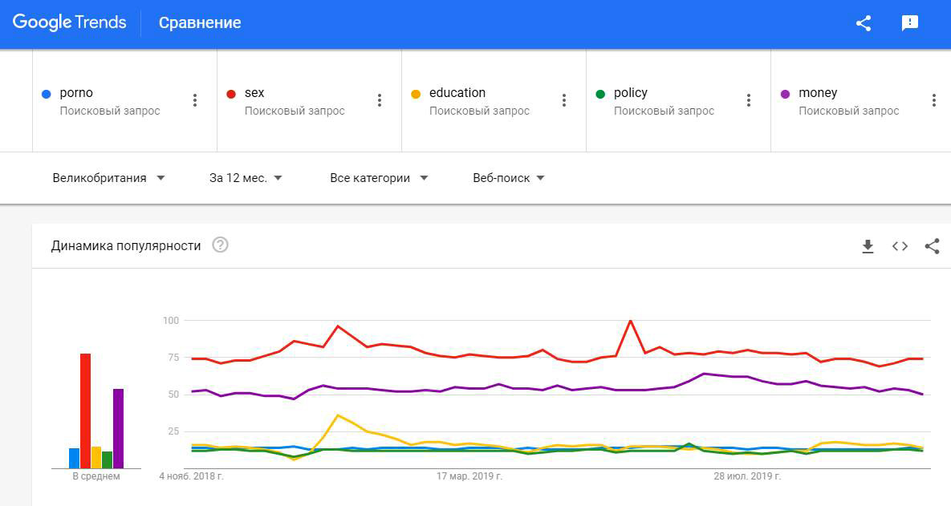Open the send feedback icon

click(x=910, y=23)
